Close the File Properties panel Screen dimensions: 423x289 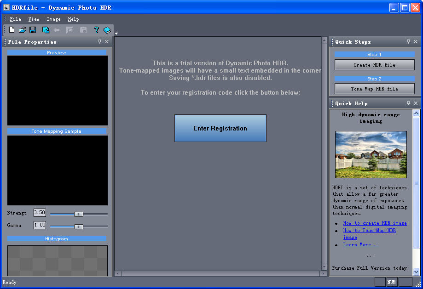point(107,41)
